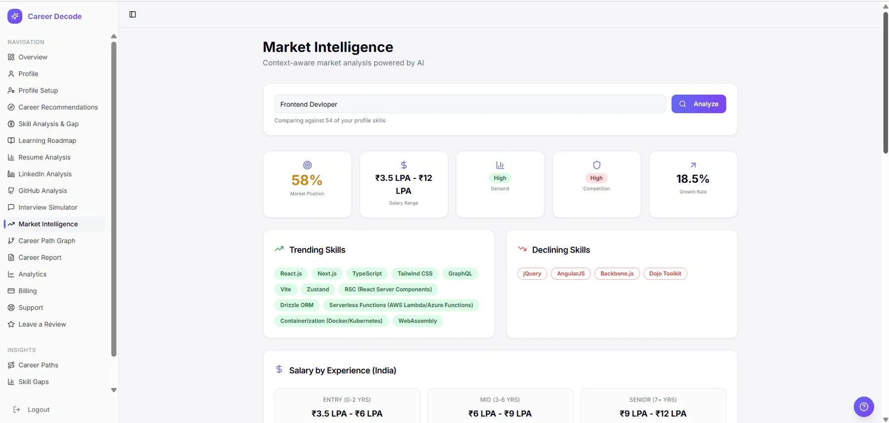Click the sidebar scroll down arrow
The image size is (889, 423).
[114, 390]
